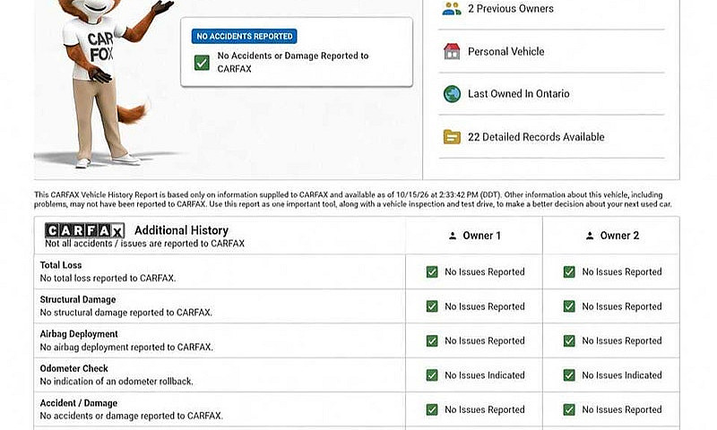
Task: Select the 'Odometer Check' row title
Action: tap(74, 368)
